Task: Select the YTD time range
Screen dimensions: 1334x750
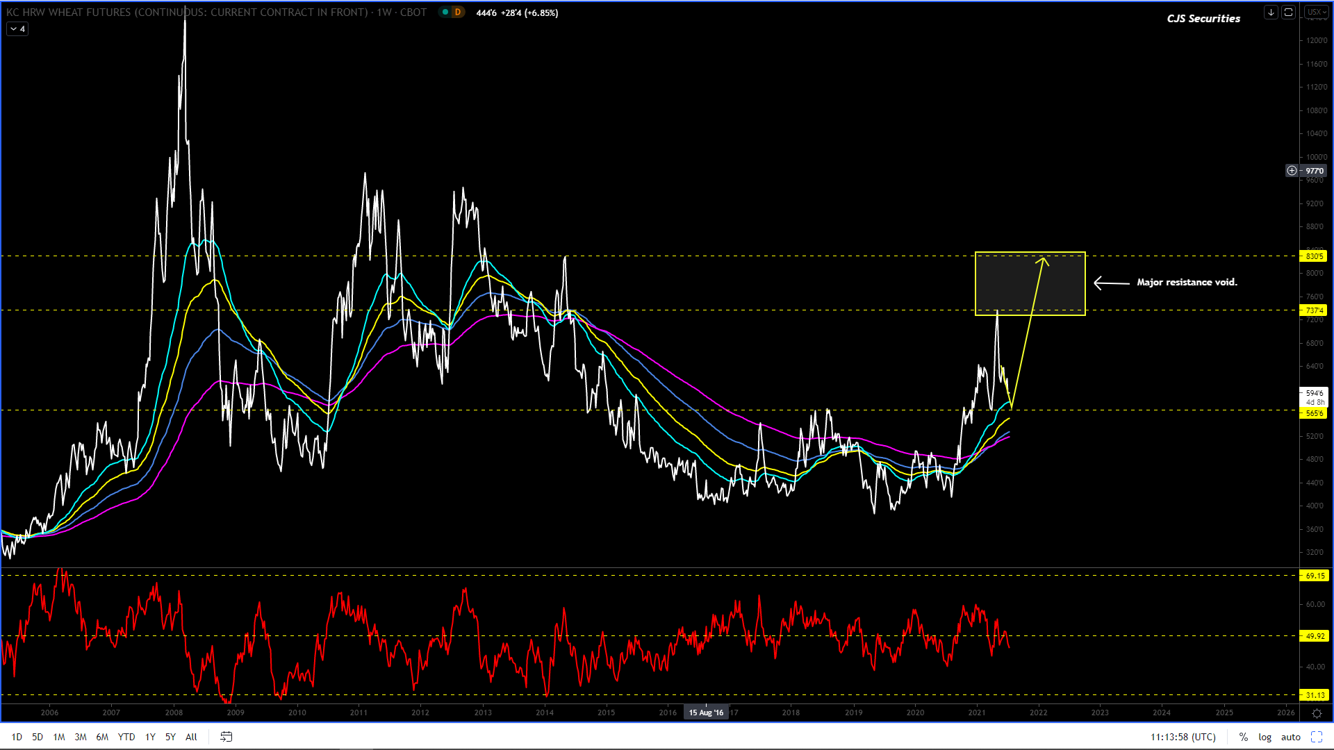Action: click(126, 737)
